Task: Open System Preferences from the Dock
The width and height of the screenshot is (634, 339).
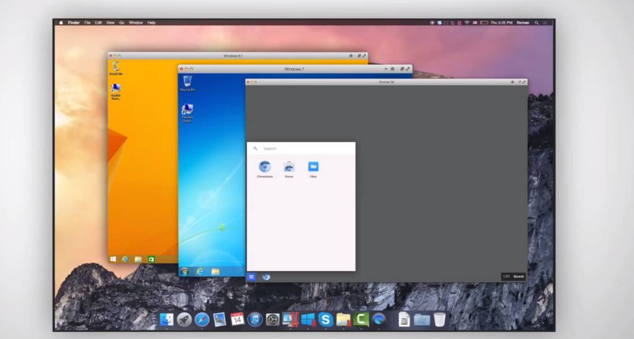Action: [x=272, y=320]
